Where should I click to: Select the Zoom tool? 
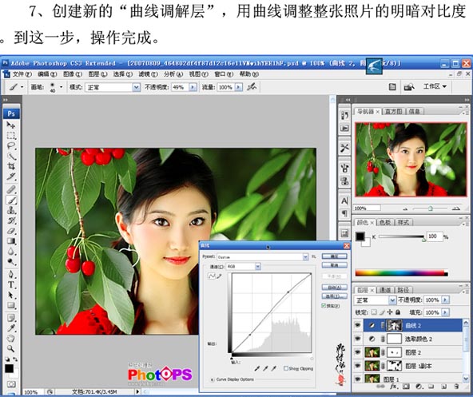point(11,348)
